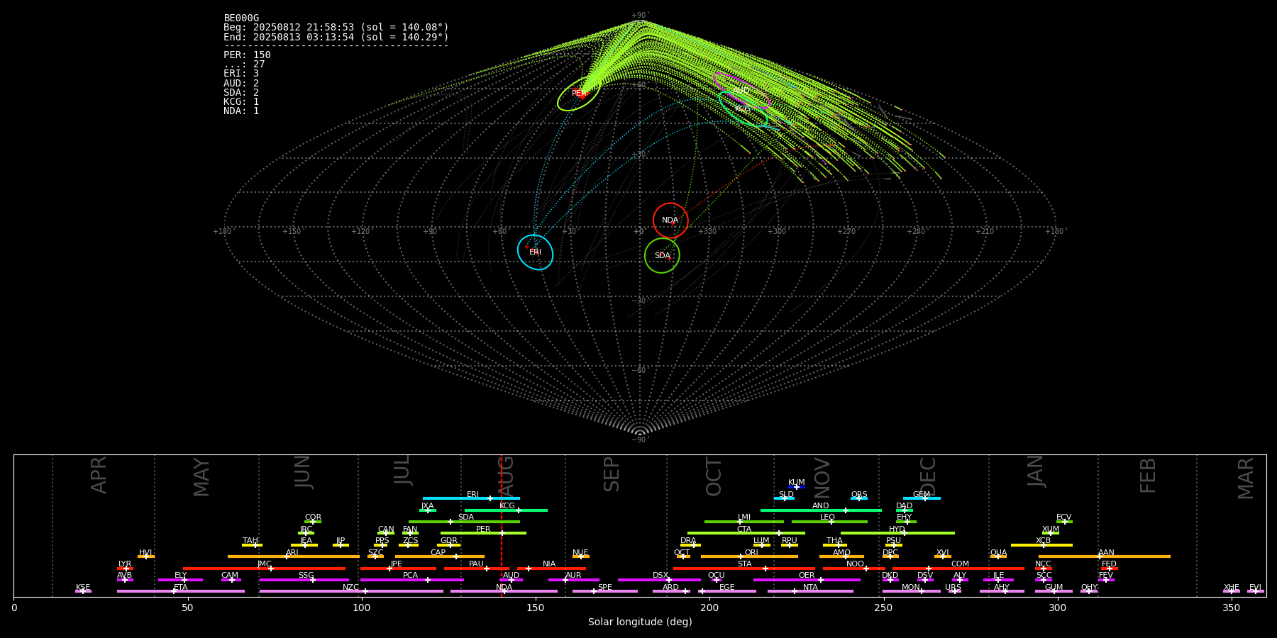Click the PER radiant ellipse on sky map
This screenshot has width=1277, height=638.
[579, 94]
